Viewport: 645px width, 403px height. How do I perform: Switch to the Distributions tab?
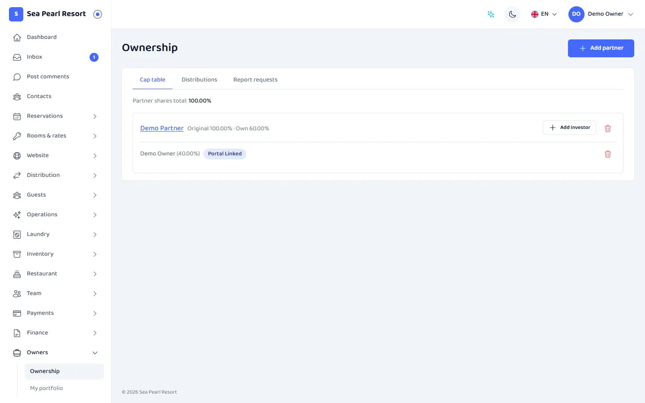[199, 80]
